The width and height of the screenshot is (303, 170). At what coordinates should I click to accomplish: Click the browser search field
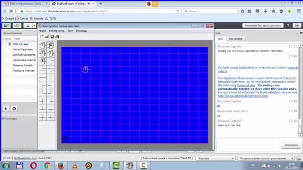pos(210,11)
